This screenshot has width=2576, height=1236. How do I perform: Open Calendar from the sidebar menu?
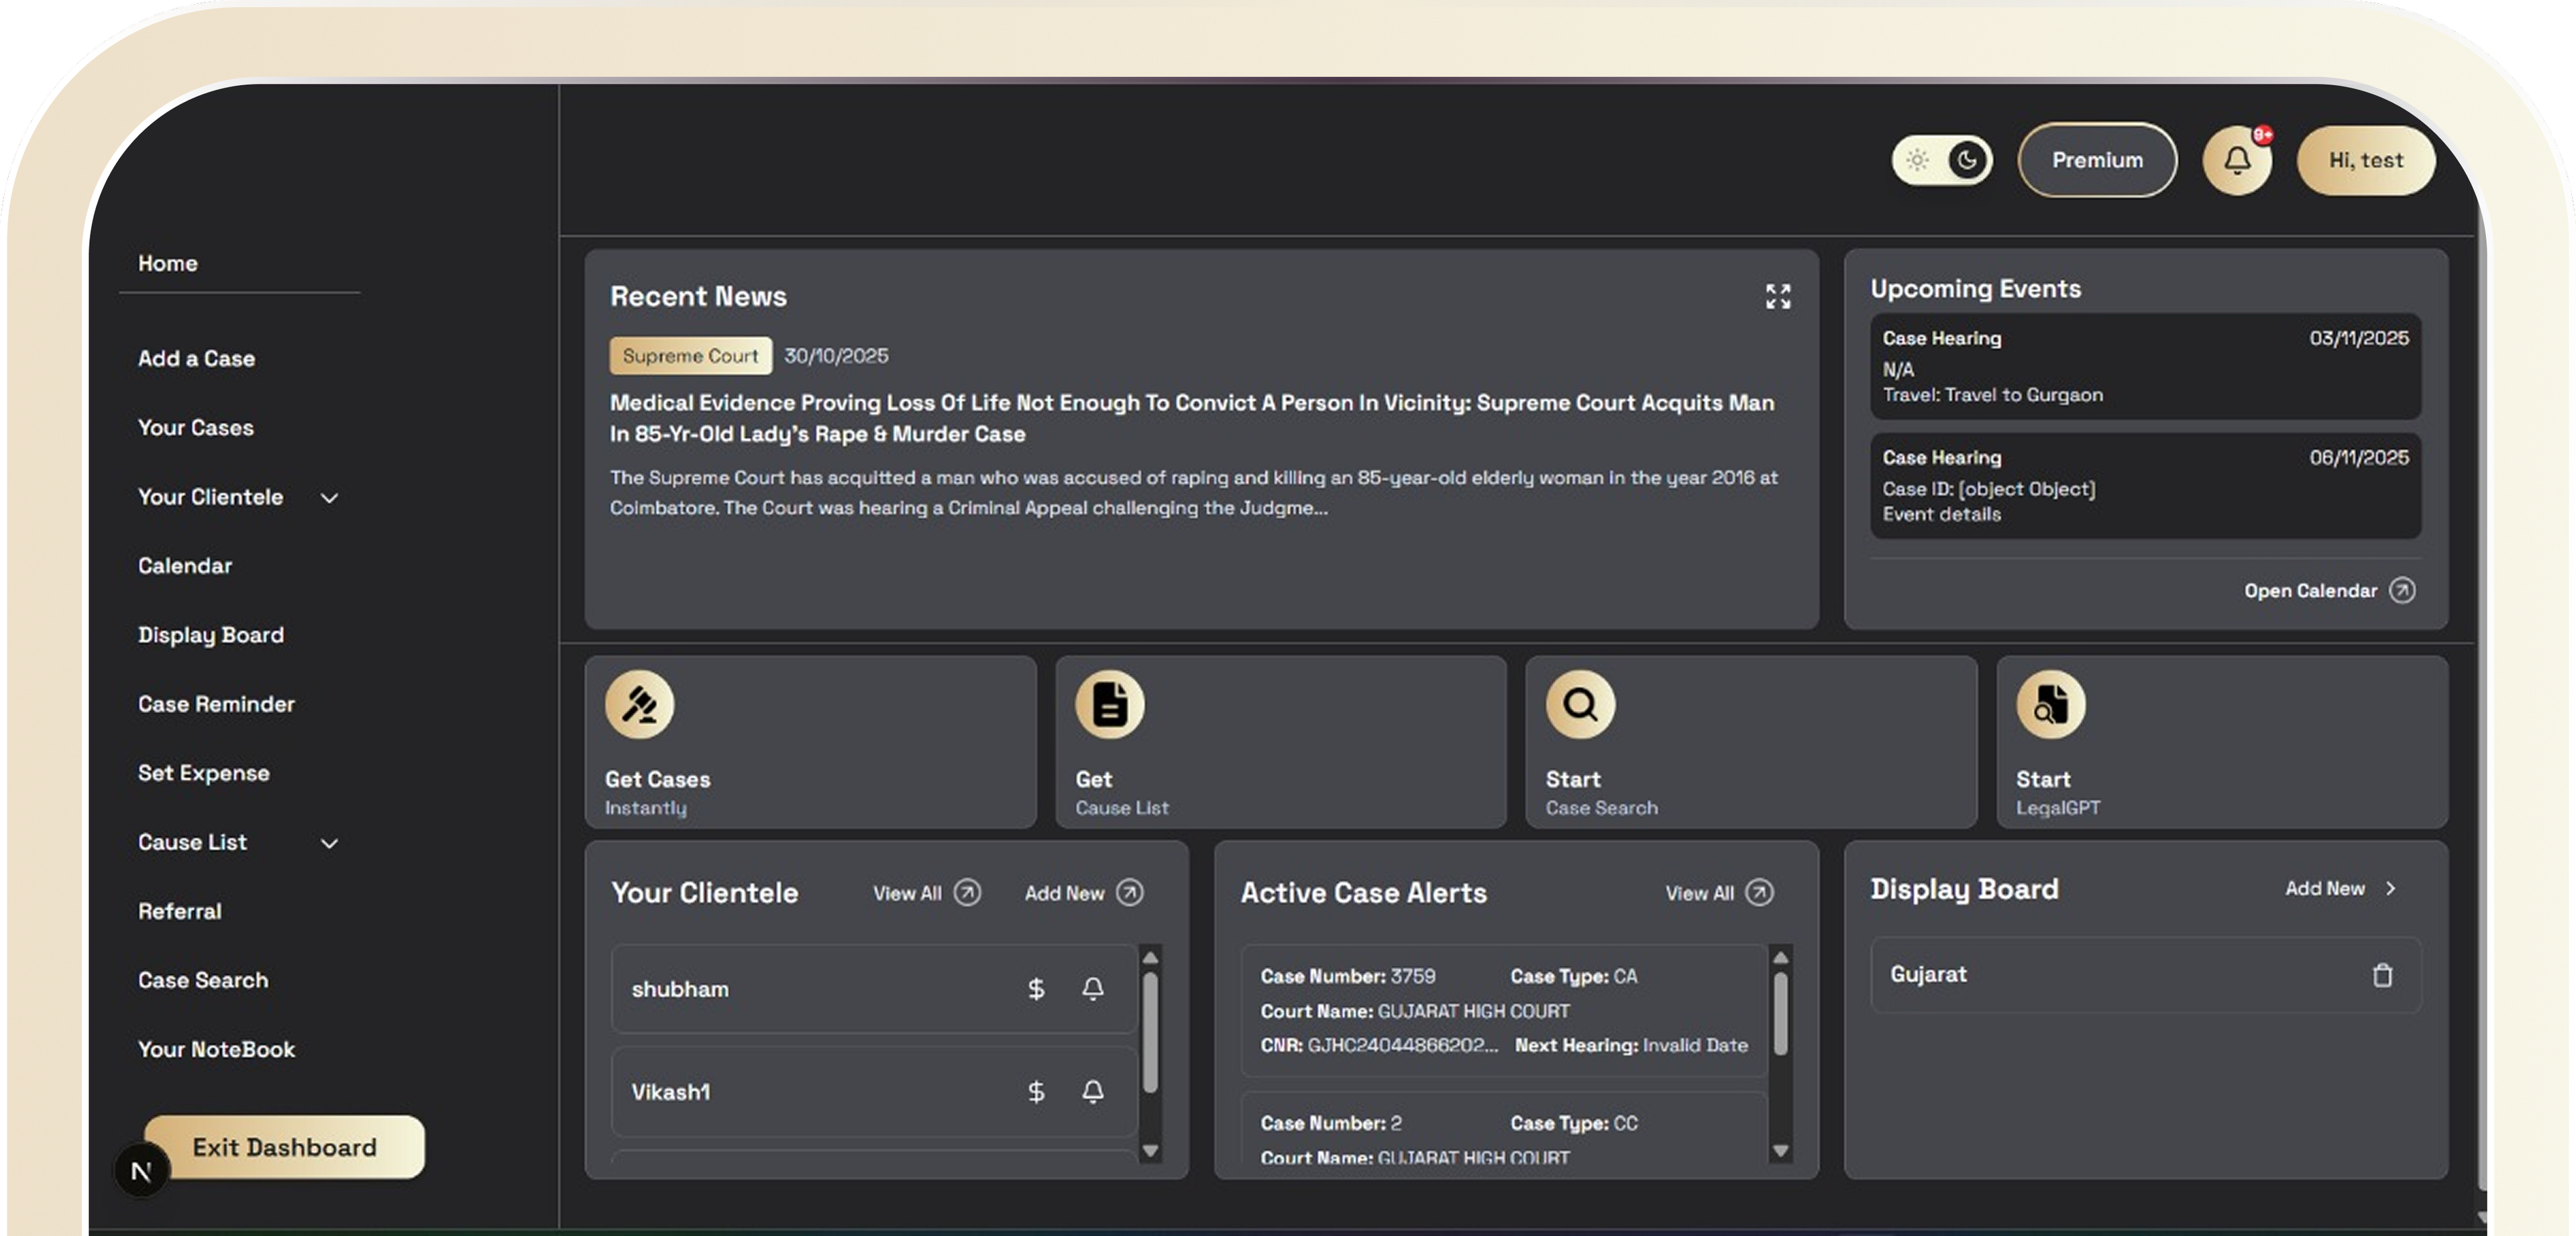point(185,565)
